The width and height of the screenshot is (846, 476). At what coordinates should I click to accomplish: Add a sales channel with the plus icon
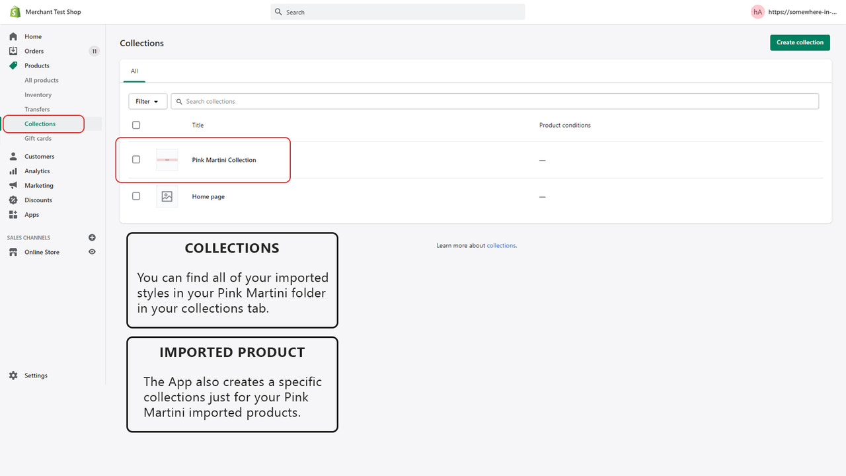tap(92, 237)
